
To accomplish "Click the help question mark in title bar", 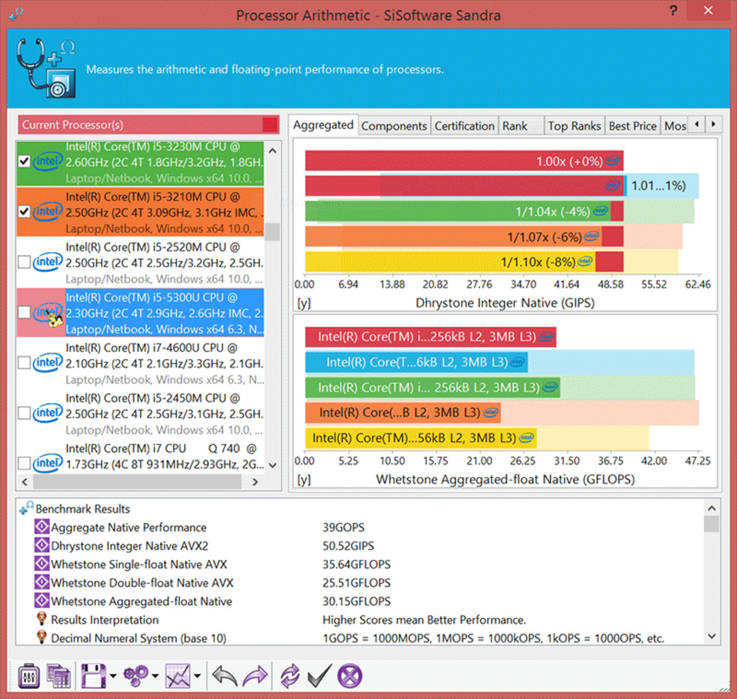I will tap(673, 10).
